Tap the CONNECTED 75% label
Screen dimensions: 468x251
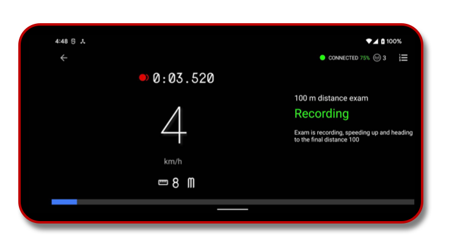click(349, 58)
